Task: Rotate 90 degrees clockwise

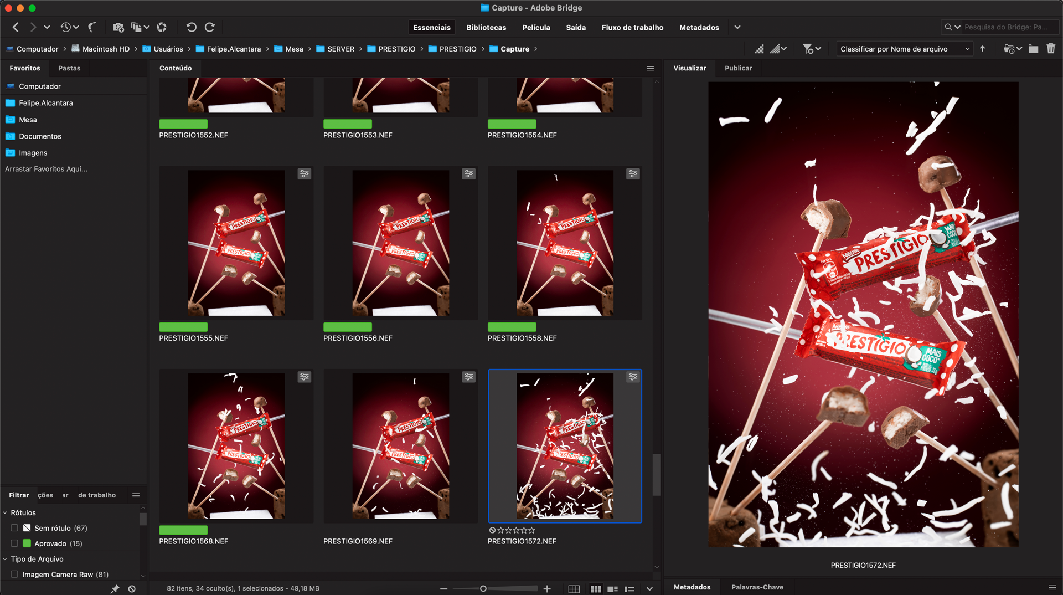Action: pos(210,27)
